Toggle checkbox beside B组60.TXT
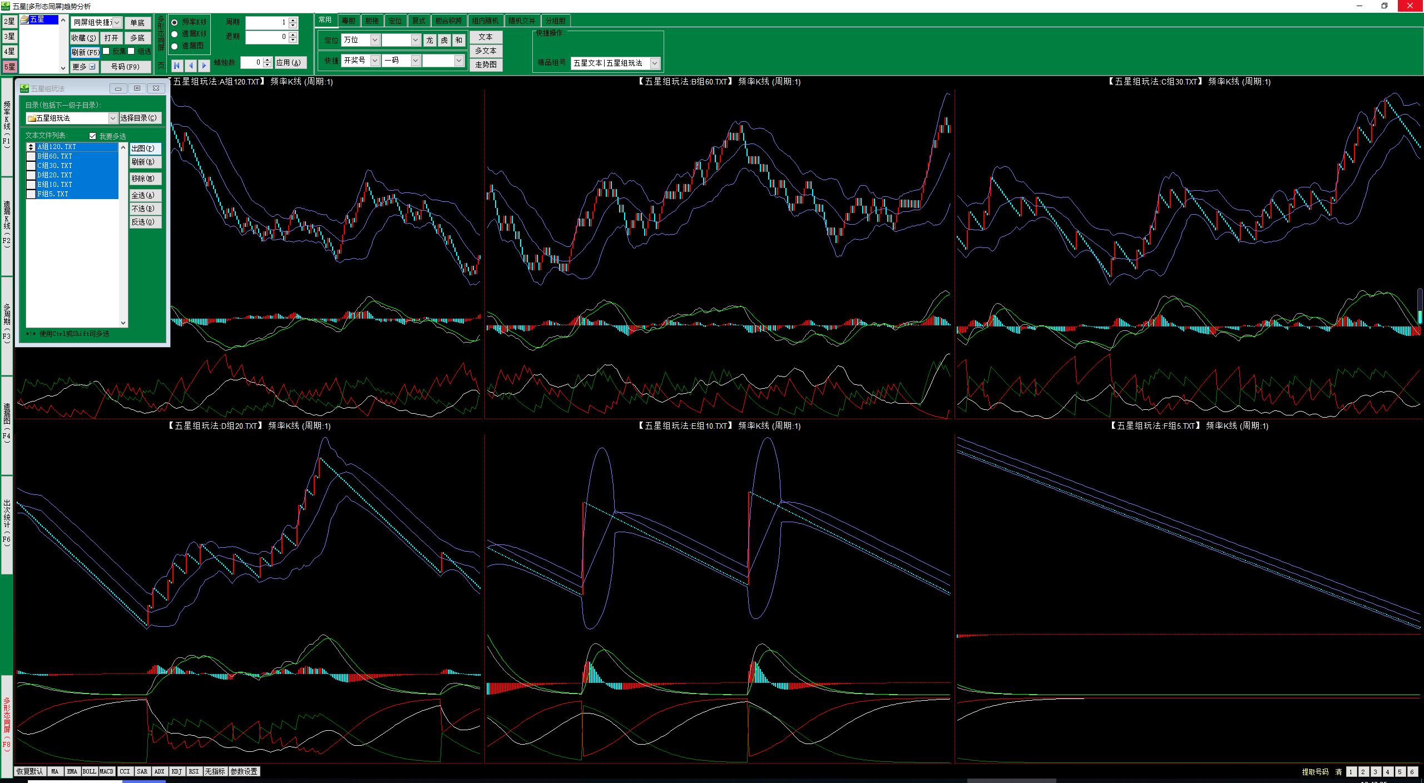 (31, 157)
